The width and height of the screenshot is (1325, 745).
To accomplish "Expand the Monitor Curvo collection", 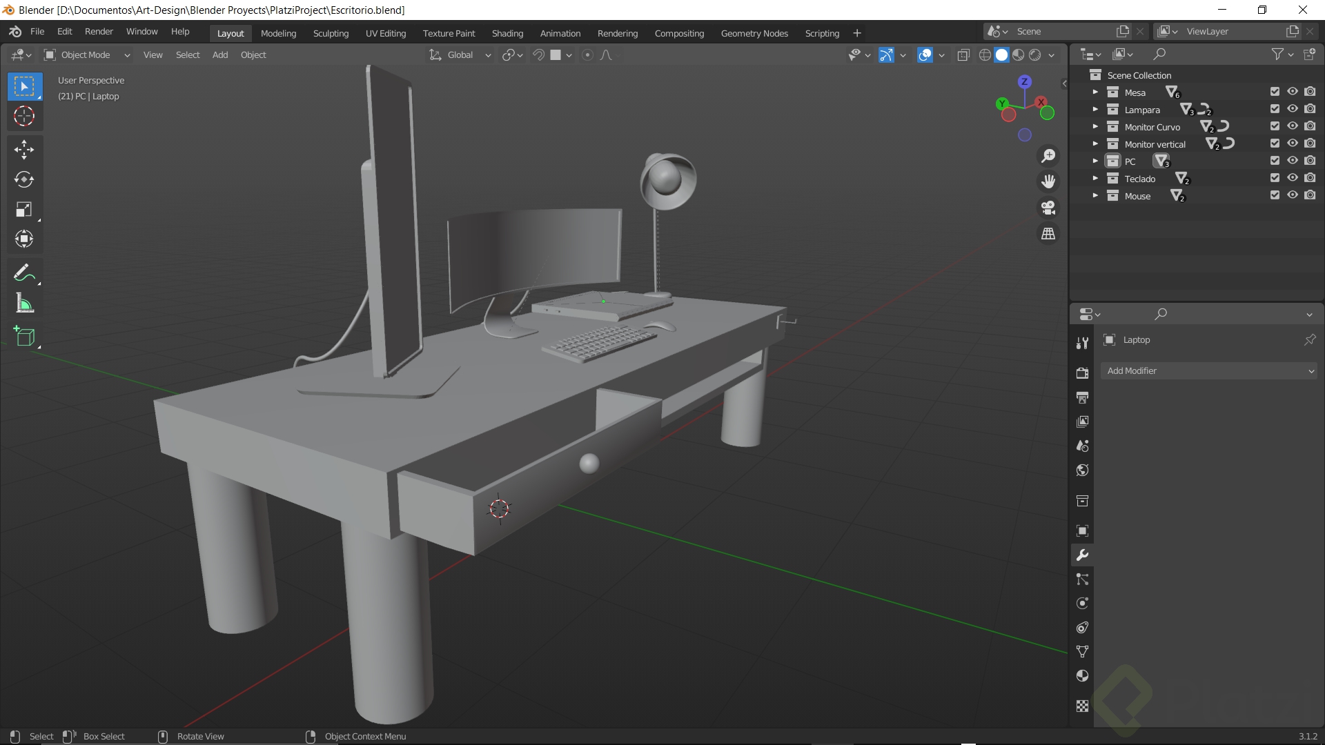I will [x=1096, y=126].
